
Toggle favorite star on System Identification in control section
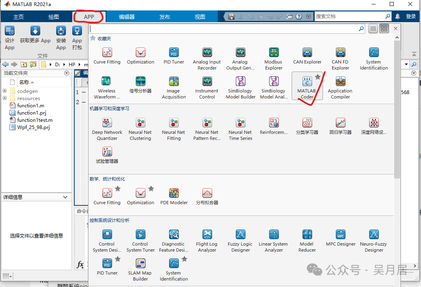[x=184, y=259]
